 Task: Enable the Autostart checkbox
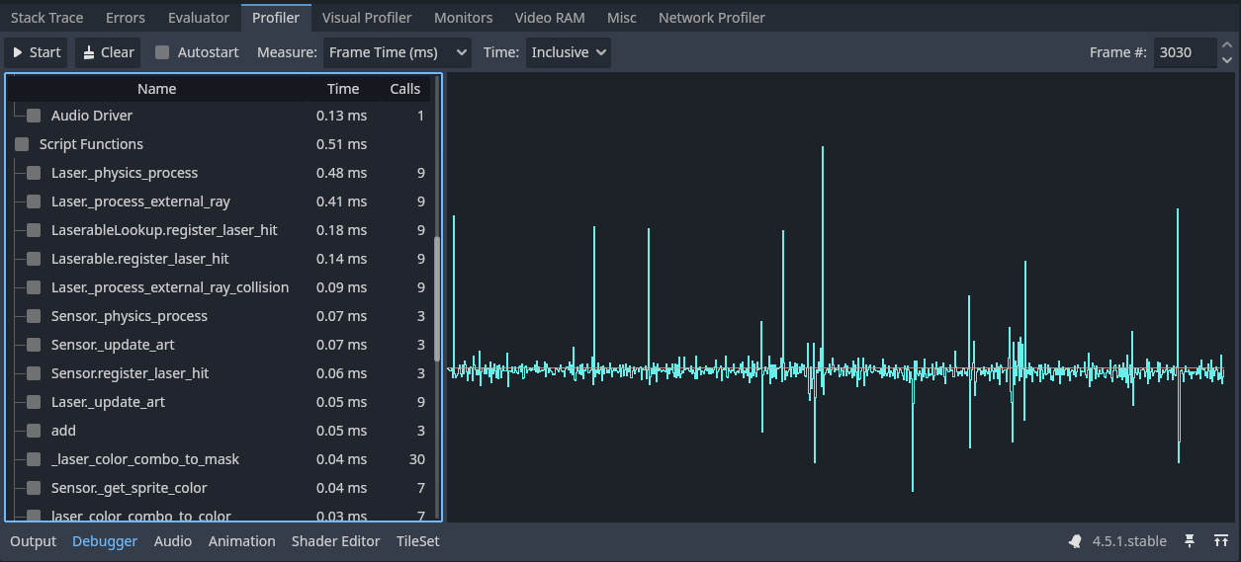[162, 52]
